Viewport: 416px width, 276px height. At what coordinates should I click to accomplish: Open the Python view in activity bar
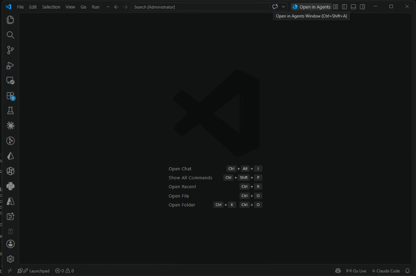[x=10, y=186]
